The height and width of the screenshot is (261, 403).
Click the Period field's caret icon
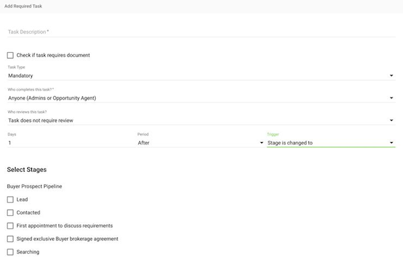(x=262, y=143)
